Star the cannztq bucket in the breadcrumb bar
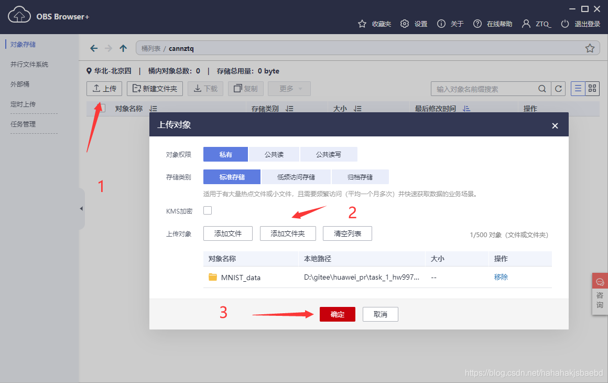Viewport: 608px width, 383px height. click(x=590, y=48)
